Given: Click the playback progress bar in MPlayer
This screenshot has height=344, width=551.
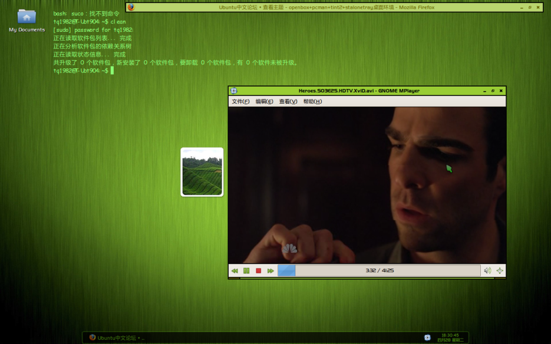Looking at the screenshot, I should point(379,270).
